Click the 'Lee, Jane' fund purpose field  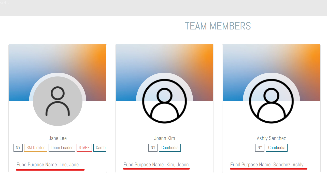click(69, 165)
